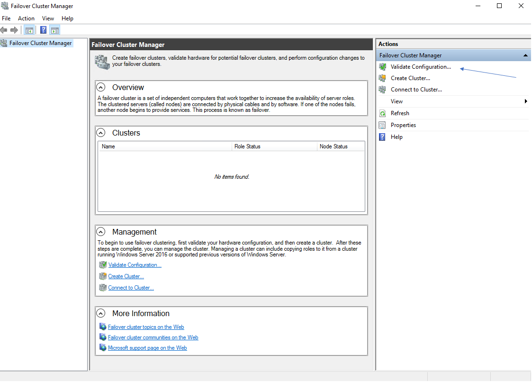This screenshot has width=532, height=382.
Task: Click the Forward arrow toolbar icon
Action: click(x=14, y=30)
